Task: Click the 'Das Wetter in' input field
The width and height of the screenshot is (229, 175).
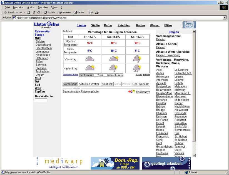Action: tap(41, 100)
